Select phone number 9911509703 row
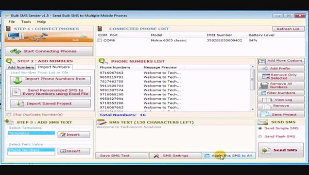 174,86
